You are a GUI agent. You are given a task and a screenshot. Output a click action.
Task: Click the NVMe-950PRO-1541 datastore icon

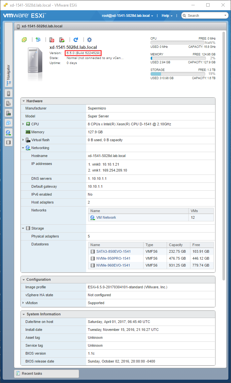pos(93,258)
